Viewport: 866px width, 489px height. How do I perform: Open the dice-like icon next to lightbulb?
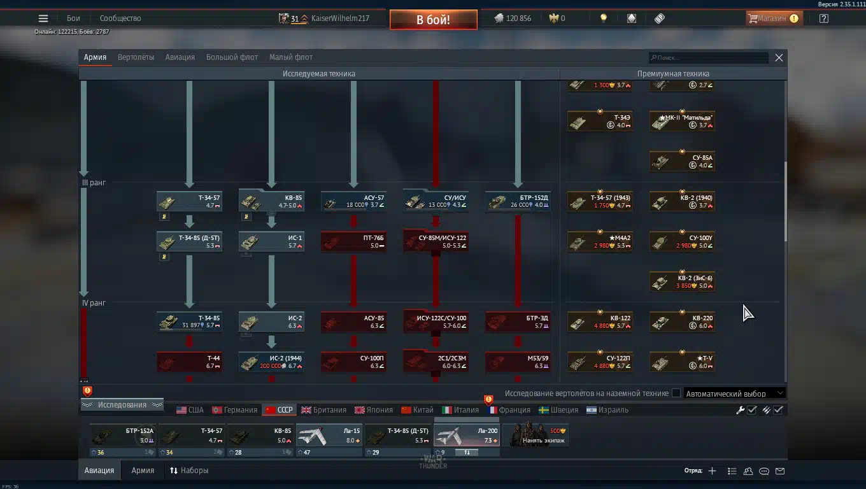(x=631, y=18)
